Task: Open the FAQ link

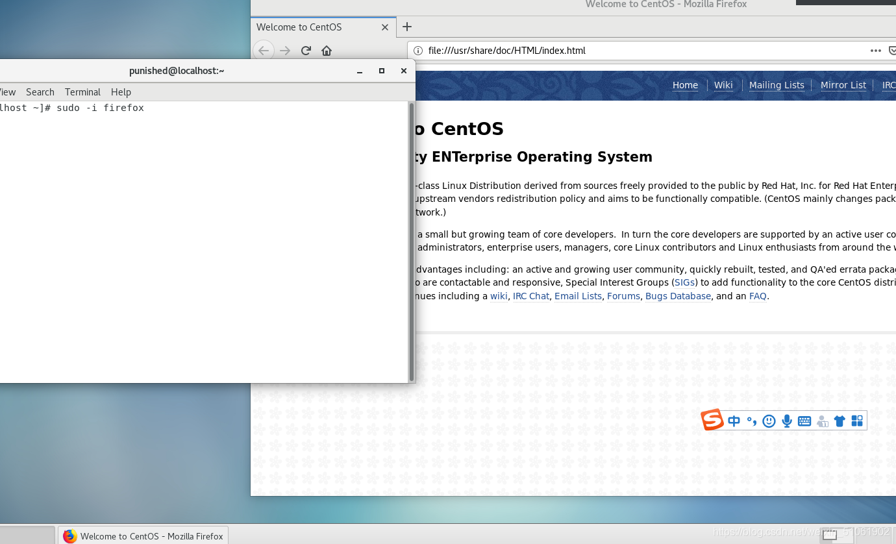Action: coord(758,296)
